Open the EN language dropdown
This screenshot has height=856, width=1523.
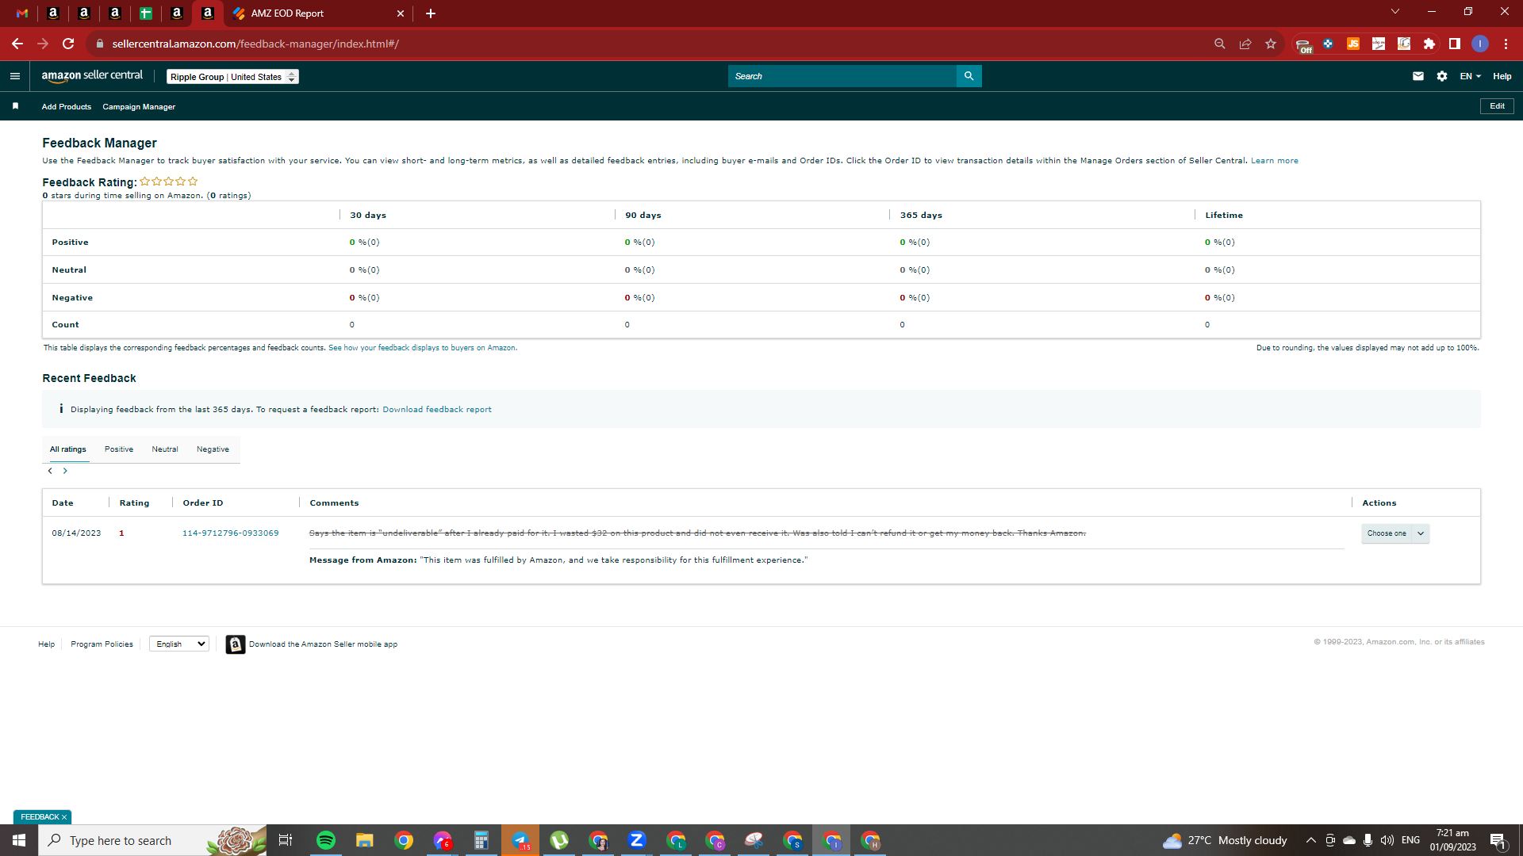[x=1471, y=76]
